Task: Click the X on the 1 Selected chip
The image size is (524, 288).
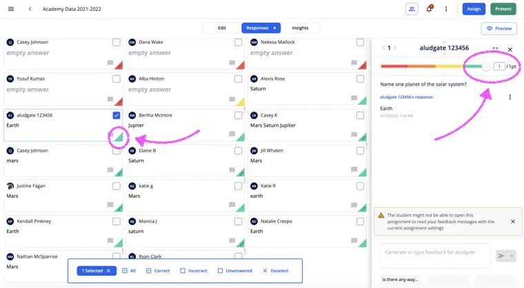Action: (109, 271)
